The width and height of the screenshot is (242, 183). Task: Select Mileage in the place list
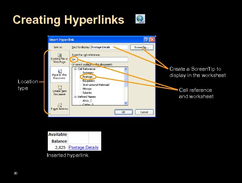point(87,89)
